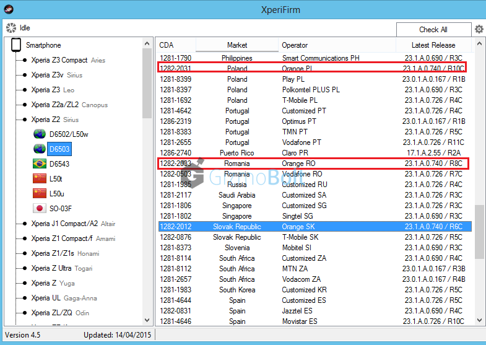Click the Smartphone device icon

[16, 45]
